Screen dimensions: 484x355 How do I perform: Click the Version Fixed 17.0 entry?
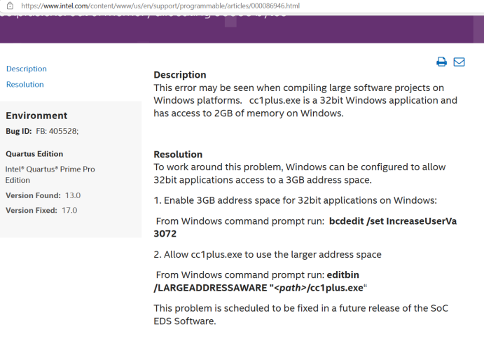tap(41, 210)
